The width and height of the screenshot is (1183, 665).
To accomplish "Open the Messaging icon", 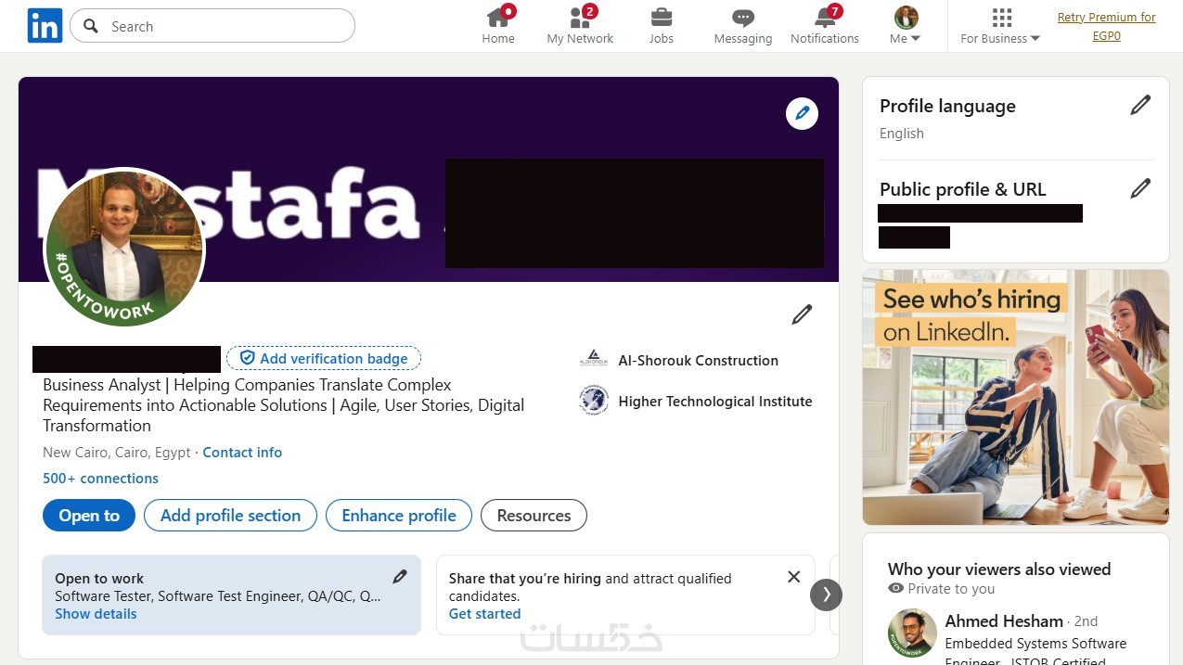I will (x=742, y=18).
